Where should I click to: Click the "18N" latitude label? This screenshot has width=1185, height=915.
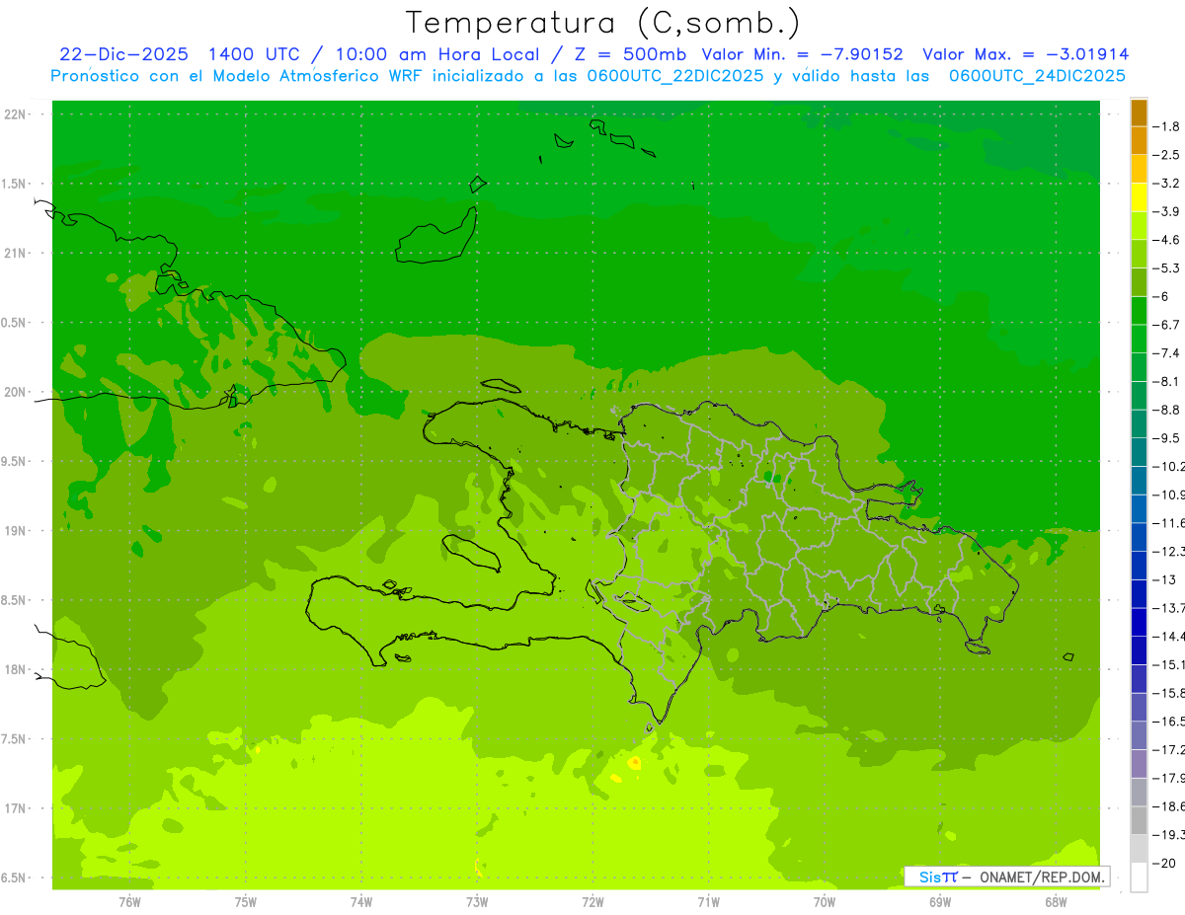pos(16,670)
